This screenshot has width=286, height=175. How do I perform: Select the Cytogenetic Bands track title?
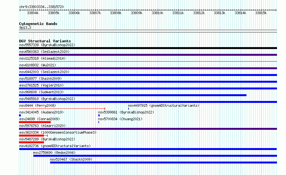point(38,24)
